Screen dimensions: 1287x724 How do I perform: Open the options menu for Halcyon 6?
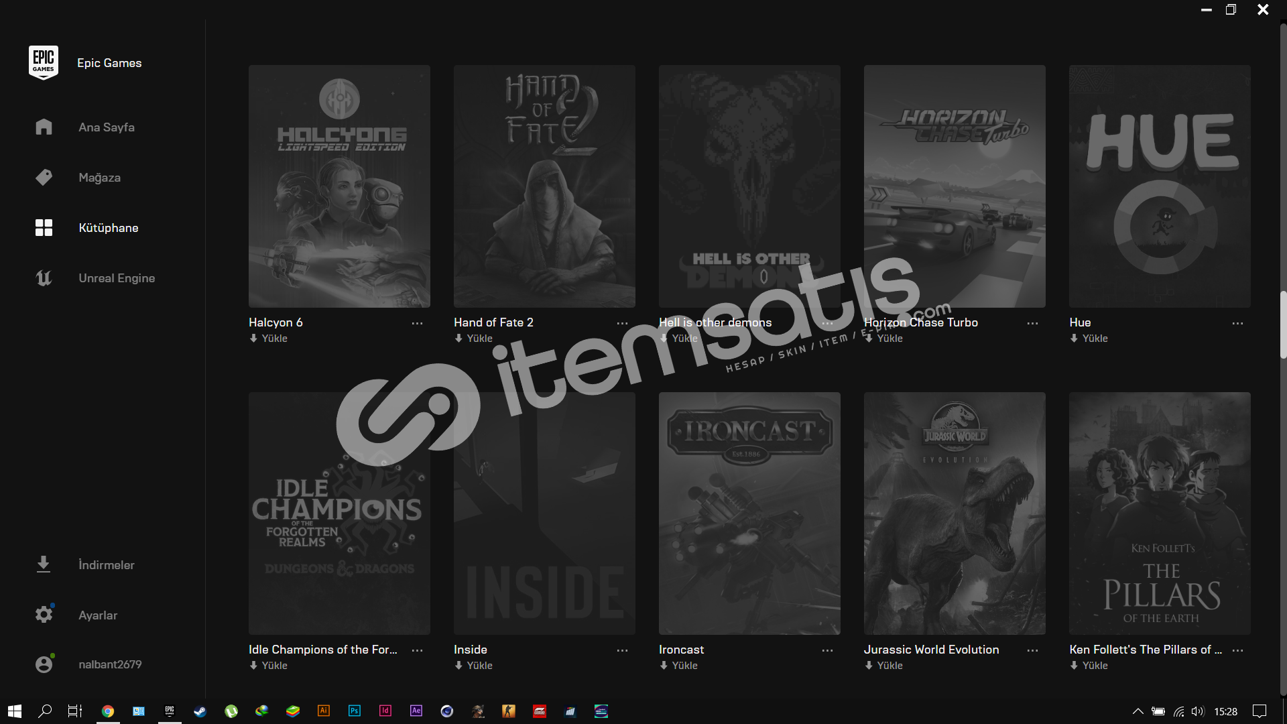[417, 323]
